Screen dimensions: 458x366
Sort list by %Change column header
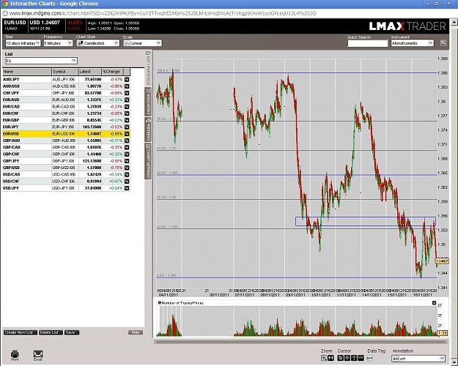click(x=112, y=72)
